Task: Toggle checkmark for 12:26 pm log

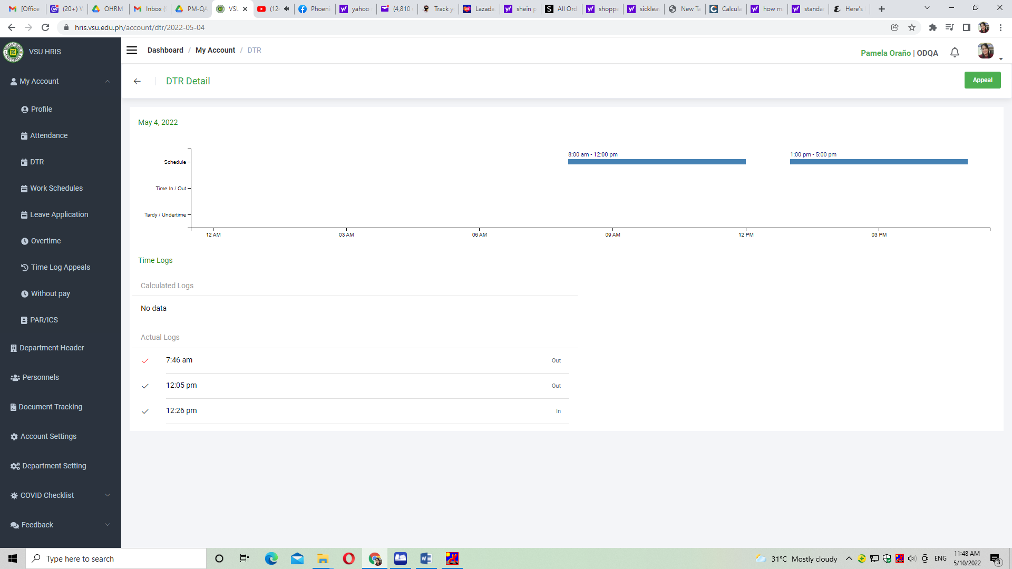Action: point(145,411)
